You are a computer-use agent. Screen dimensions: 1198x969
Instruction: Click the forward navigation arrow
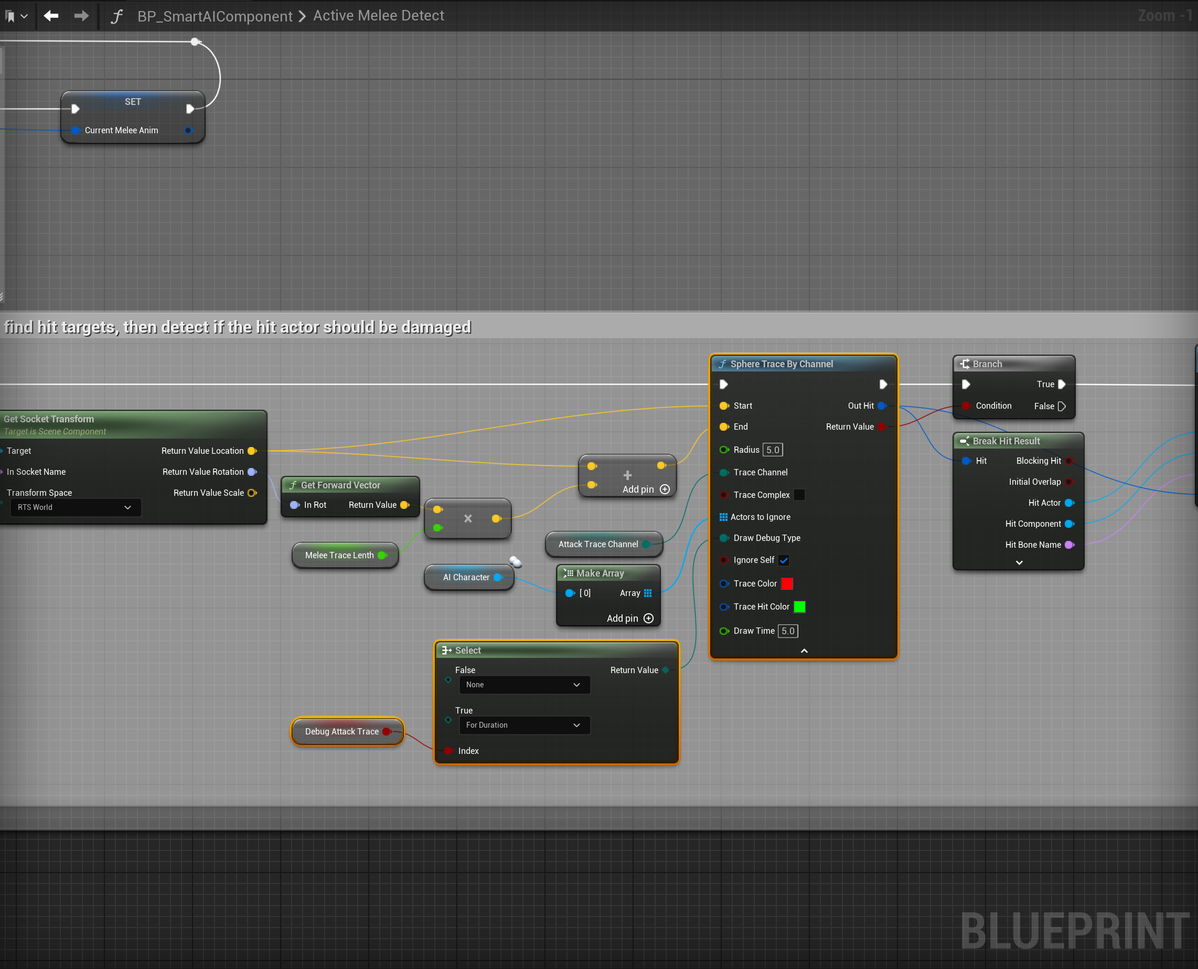(x=81, y=16)
